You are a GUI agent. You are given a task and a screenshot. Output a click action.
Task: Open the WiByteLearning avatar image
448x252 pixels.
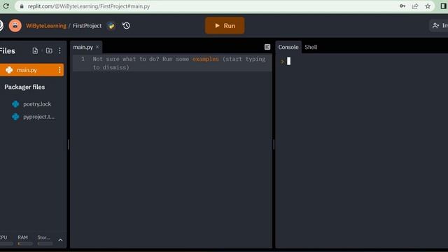tap(15, 26)
